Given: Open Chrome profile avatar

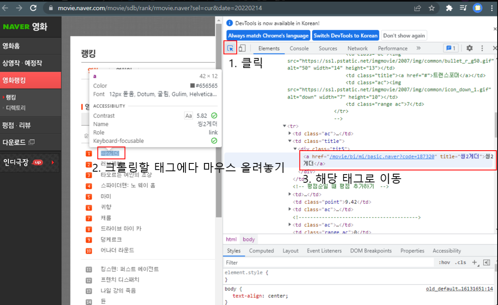Looking at the screenshot, I should (478, 8).
